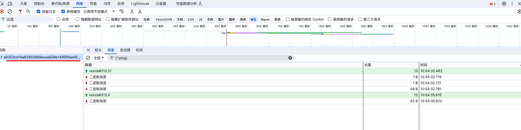Filter requests by 清单

243,19
